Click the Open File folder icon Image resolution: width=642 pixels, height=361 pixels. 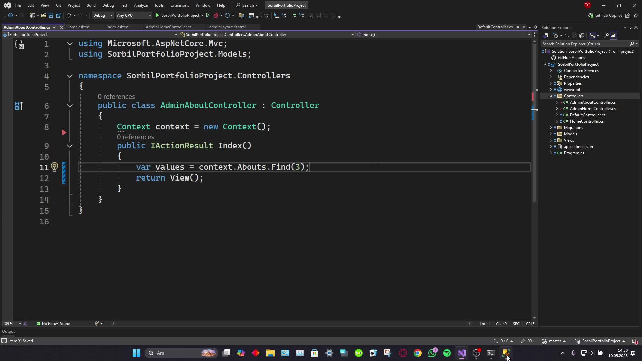point(43,15)
